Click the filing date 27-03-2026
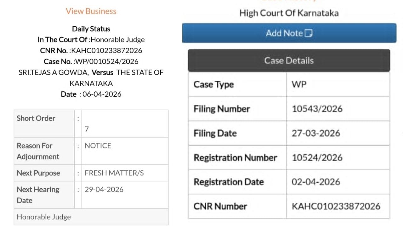 pyautogui.click(x=316, y=133)
